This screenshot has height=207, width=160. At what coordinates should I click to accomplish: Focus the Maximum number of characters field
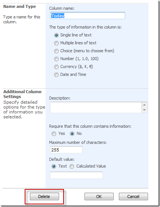click(66, 150)
